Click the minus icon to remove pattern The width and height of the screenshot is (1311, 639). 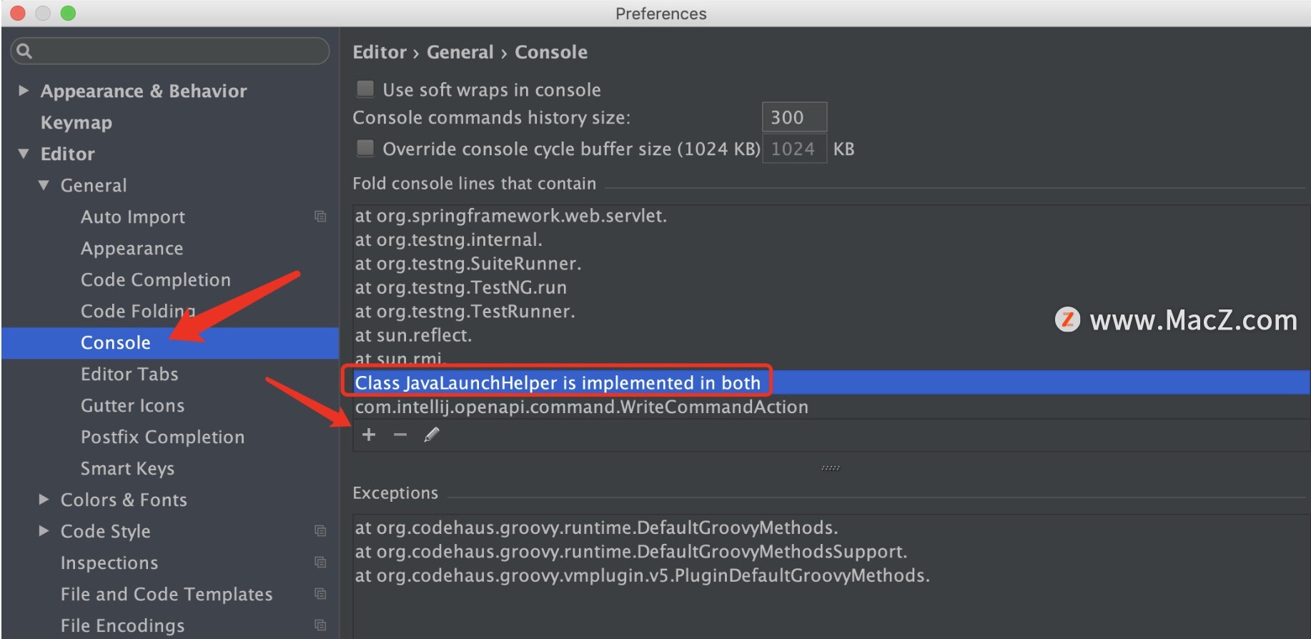click(400, 435)
